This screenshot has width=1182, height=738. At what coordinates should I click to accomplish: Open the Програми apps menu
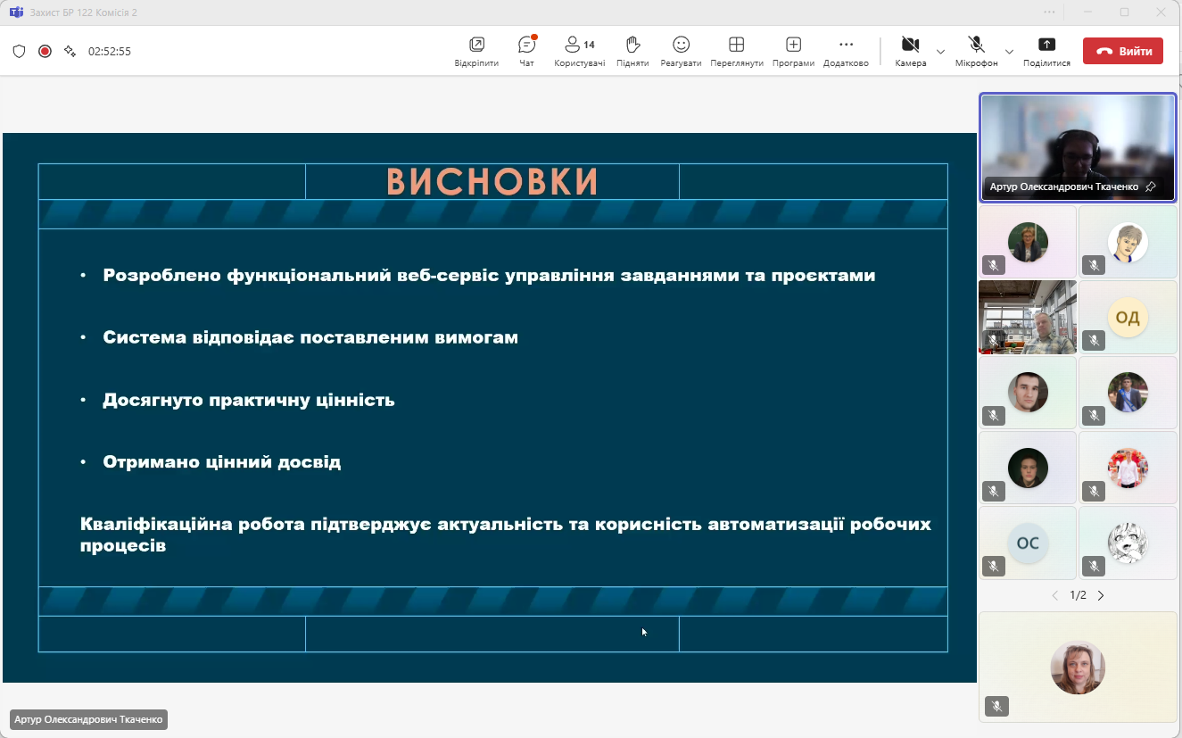(x=793, y=51)
